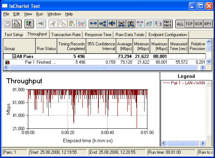Open the Window menu
Viewport: 215px width, 158px height.
click(54, 14)
